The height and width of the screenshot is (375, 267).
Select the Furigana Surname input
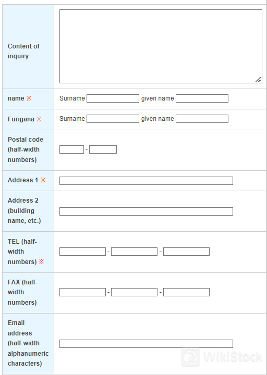[113, 119]
